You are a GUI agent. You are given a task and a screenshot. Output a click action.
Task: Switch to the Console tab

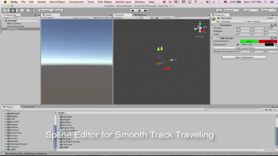coord(28,107)
